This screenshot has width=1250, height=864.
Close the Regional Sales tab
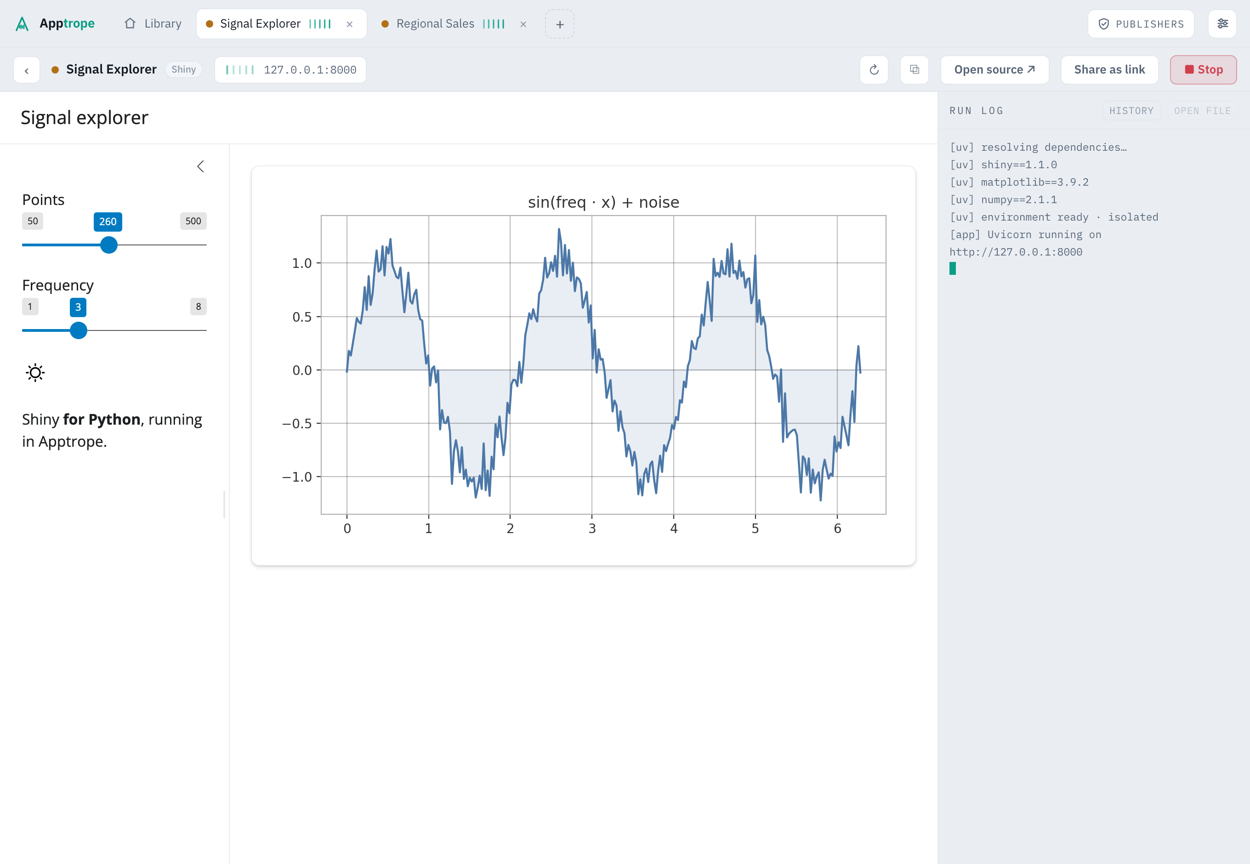[x=523, y=24]
